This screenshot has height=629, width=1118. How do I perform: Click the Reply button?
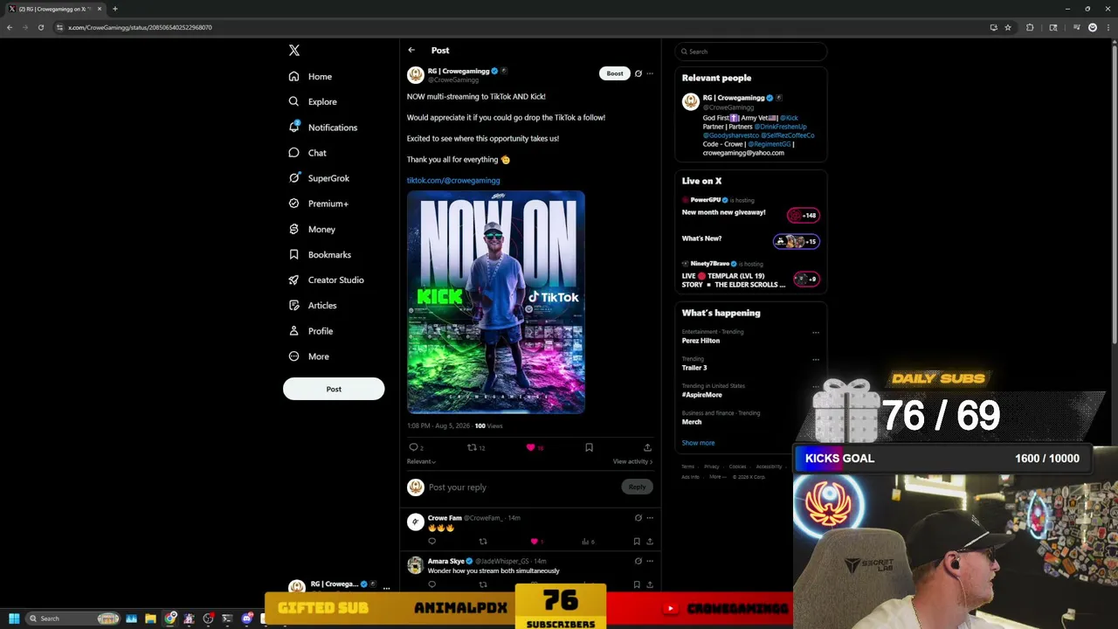pos(638,487)
